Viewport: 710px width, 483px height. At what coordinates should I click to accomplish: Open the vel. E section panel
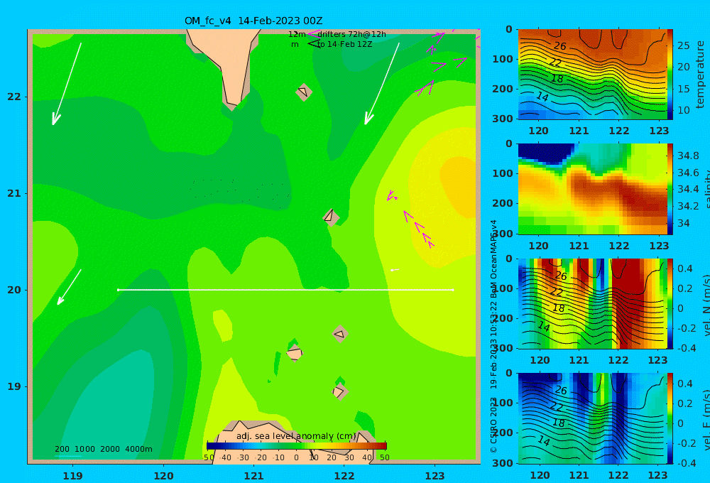[x=592, y=418]
